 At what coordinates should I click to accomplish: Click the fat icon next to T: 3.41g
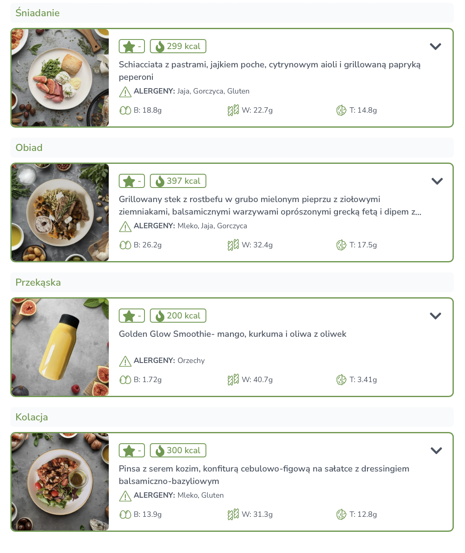[341, 380]
